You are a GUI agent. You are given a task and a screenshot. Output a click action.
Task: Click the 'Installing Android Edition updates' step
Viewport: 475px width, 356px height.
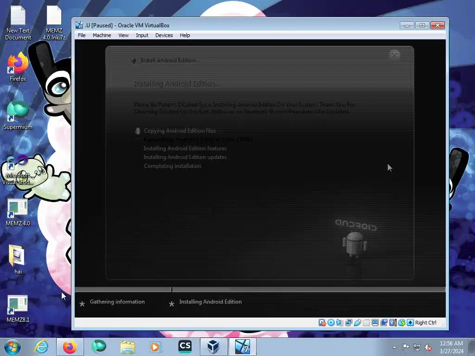tap(185, 157)
